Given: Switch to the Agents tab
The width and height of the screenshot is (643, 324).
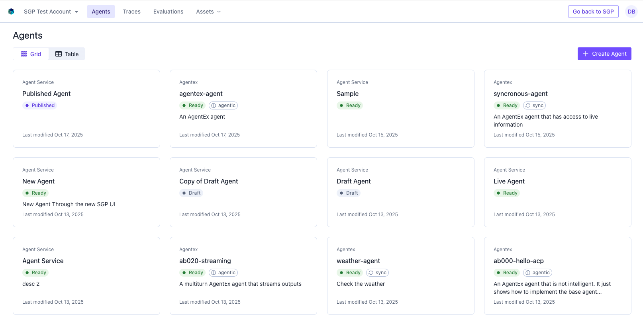Looking at the screenshot, I should 101,12.
